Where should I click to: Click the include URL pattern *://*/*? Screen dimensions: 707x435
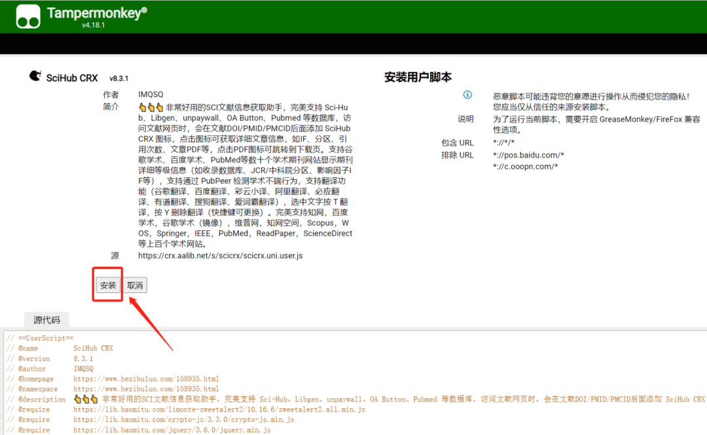[x=503, y=143]
